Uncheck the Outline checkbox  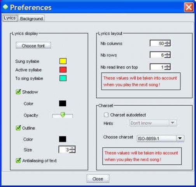(18, 128)
